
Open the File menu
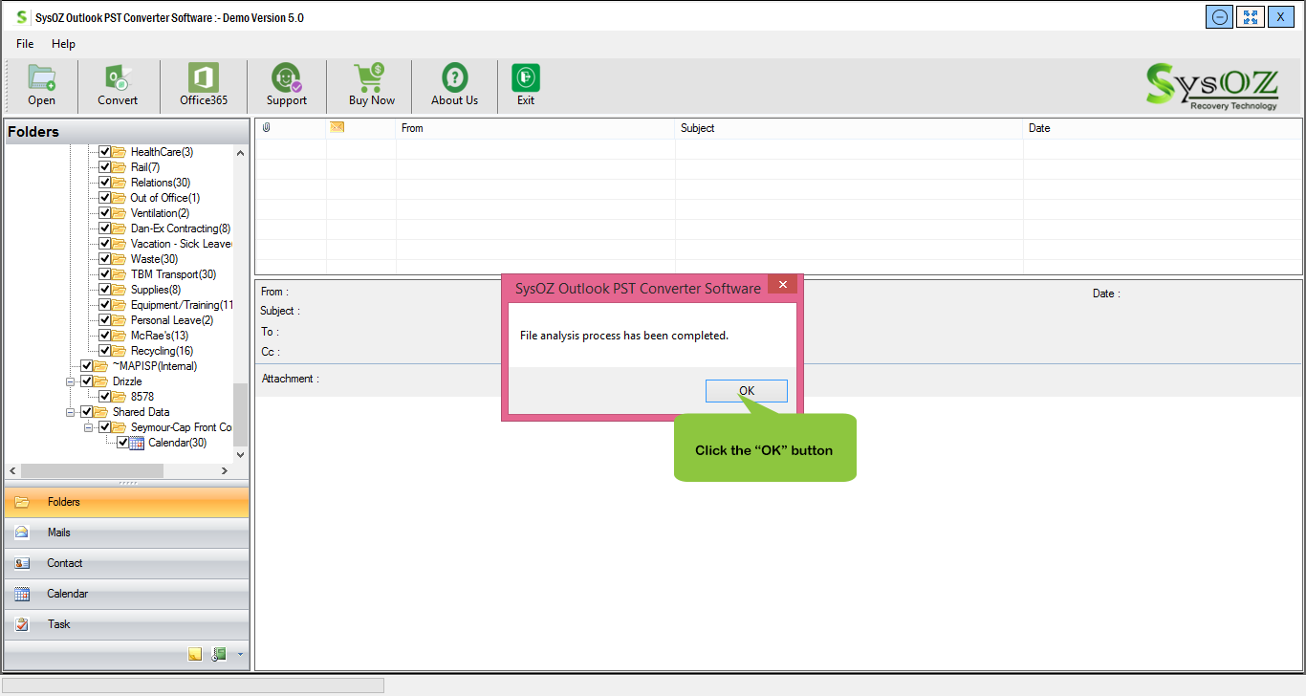pos(25,44)
